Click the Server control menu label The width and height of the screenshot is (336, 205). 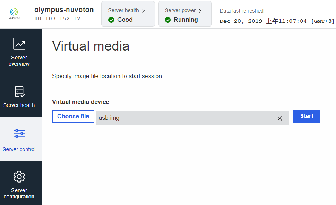pos(19,149)
